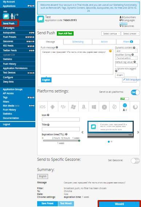The height and width of the screenshot is (207, 141).
Task: Open the Select campaign dropdown
Action: (111, 34)
